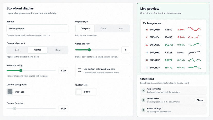
Task: Select Cards display style
Action: [103, 28]
